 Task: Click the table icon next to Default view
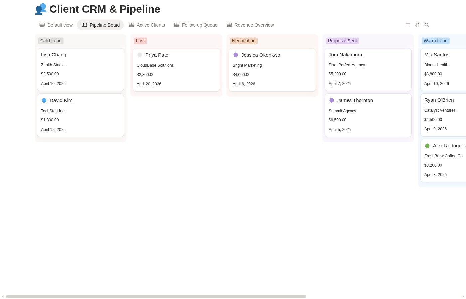(42, 25)
